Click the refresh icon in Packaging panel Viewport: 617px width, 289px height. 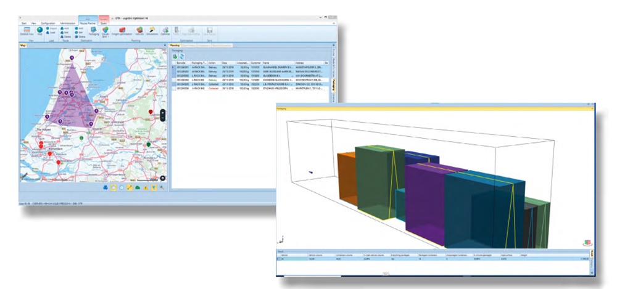point(182,57)
